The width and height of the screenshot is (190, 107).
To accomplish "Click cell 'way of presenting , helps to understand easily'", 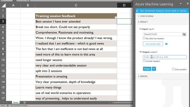I will [x=76, y=98].
